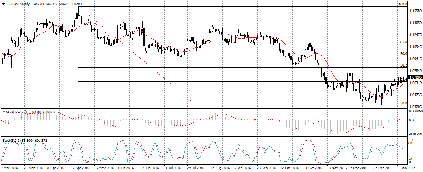
Task: Select the 2 Mar 2016 date marker
Action: (10, 169)
